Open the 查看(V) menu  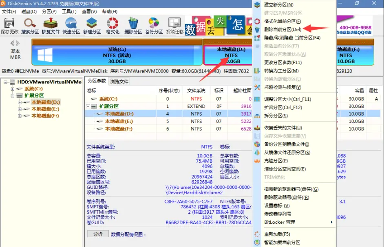point(89,11)
